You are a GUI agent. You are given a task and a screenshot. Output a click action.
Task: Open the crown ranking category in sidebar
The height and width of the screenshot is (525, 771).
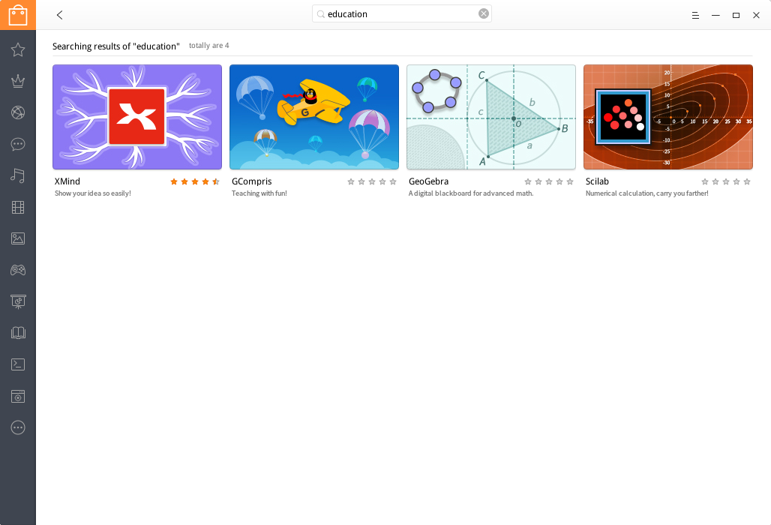pos(18,81)
